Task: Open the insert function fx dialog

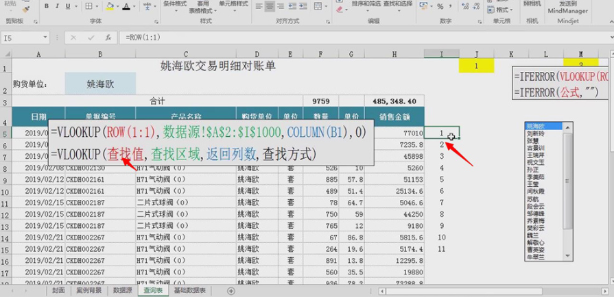Action: click(108, 38)
